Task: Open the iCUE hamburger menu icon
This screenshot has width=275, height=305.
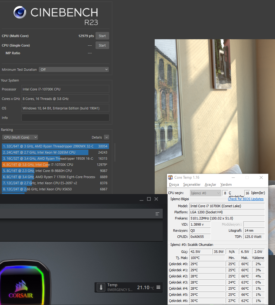Action: (157, 214)
